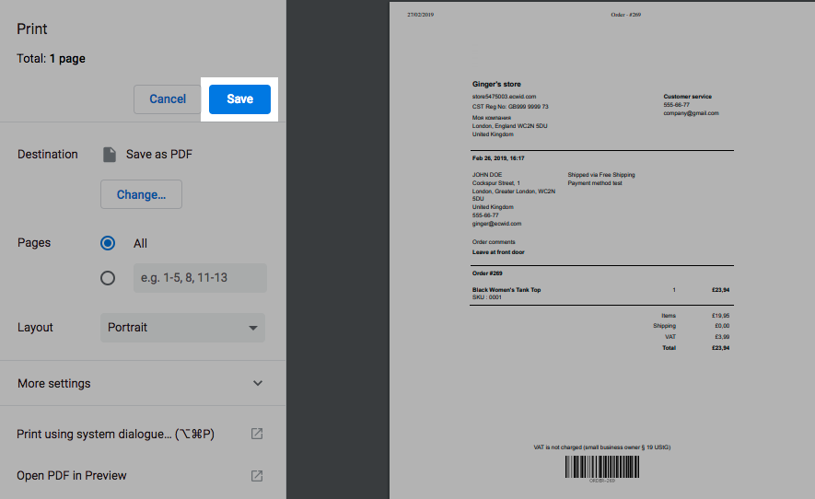The height and width of the screenshot is (499, 815).
Task: Click the page range input field
Action: 200,277
